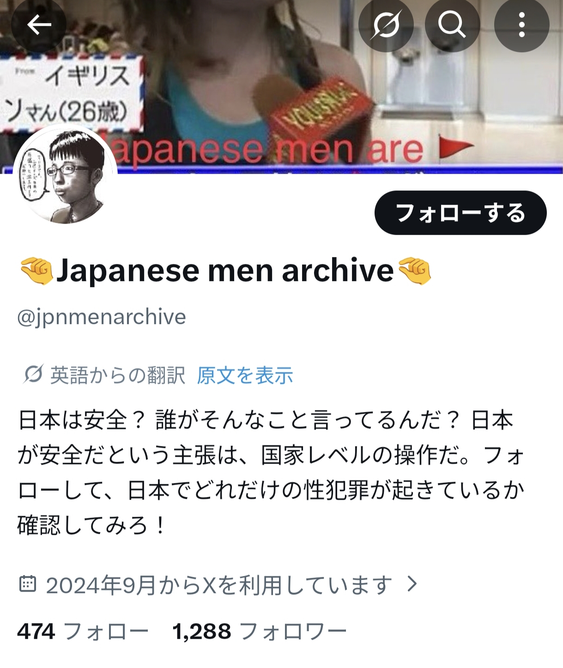The width and height of the screenshot is (563, 668).
Task: Tap the translation icon beside 英語からの翻訳
Action: (33, 374)
